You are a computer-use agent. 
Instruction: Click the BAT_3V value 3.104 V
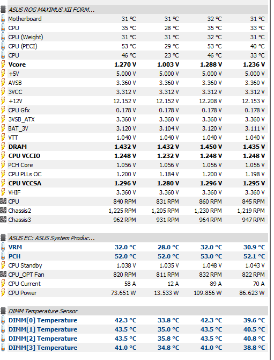(168, 128)
